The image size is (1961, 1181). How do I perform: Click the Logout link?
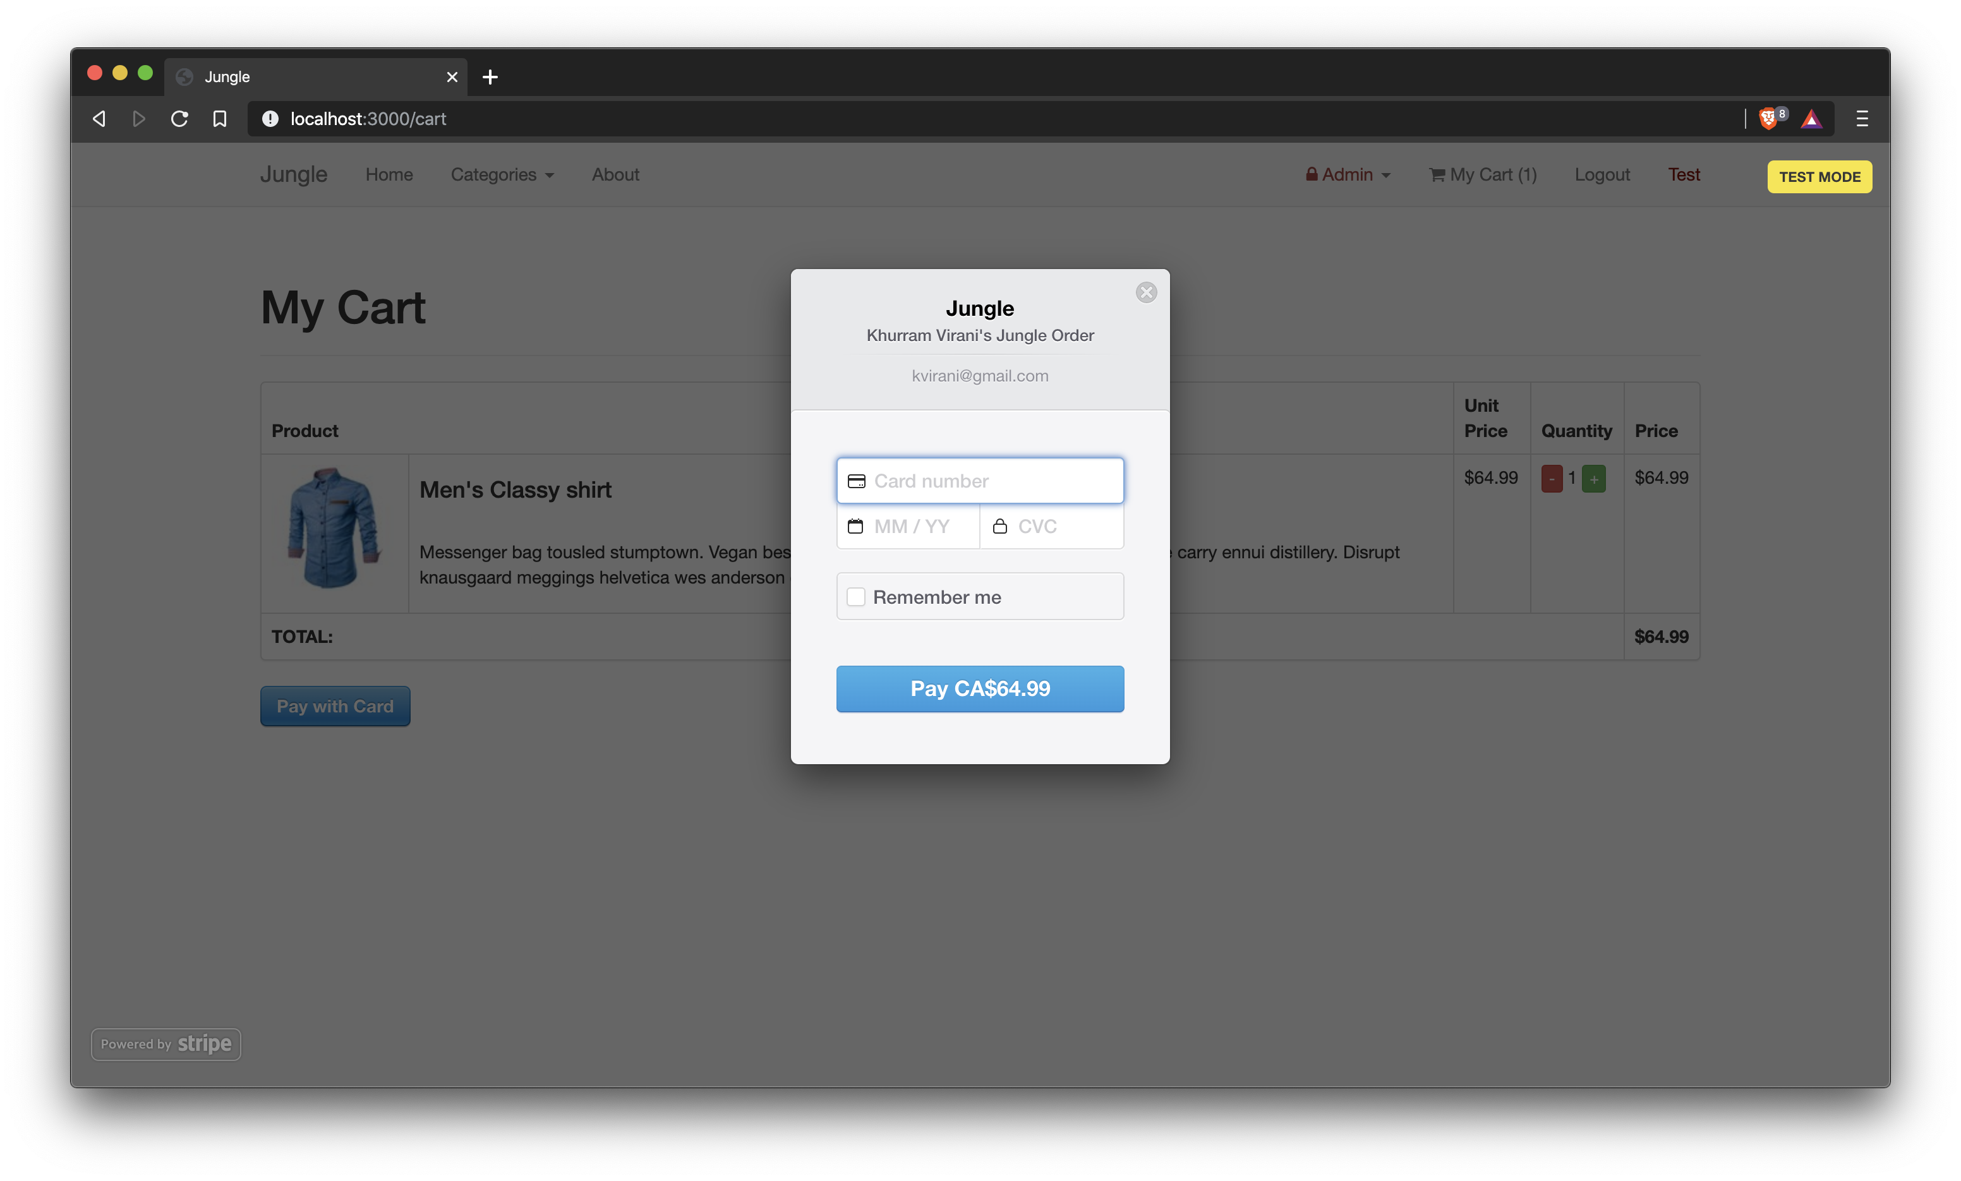1602,174
